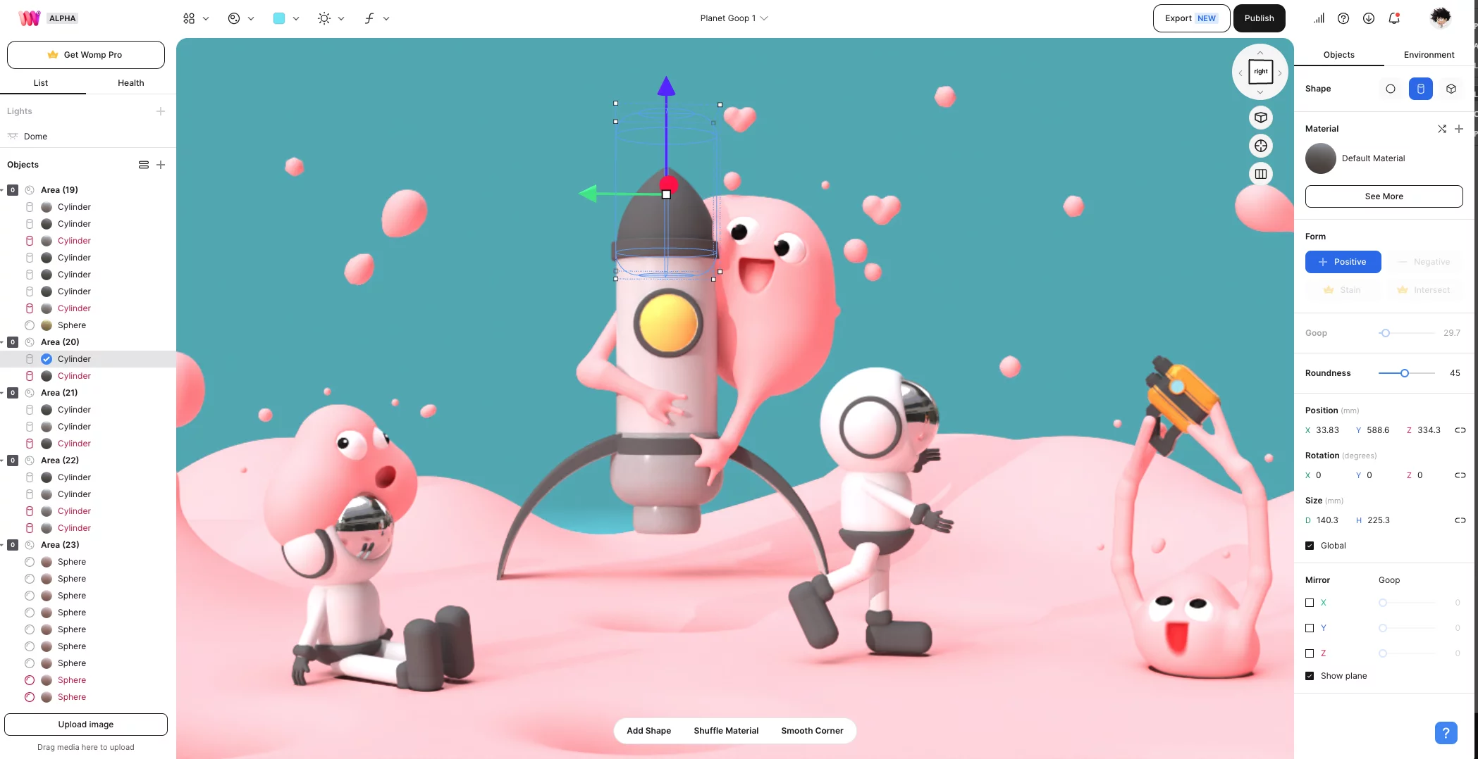Select the sphere shape icon
Image resolution: width=1478 pixels, height=759 pixels.
[x=1391, y=89]
